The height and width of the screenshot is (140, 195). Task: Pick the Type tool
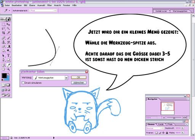(8, 56)
